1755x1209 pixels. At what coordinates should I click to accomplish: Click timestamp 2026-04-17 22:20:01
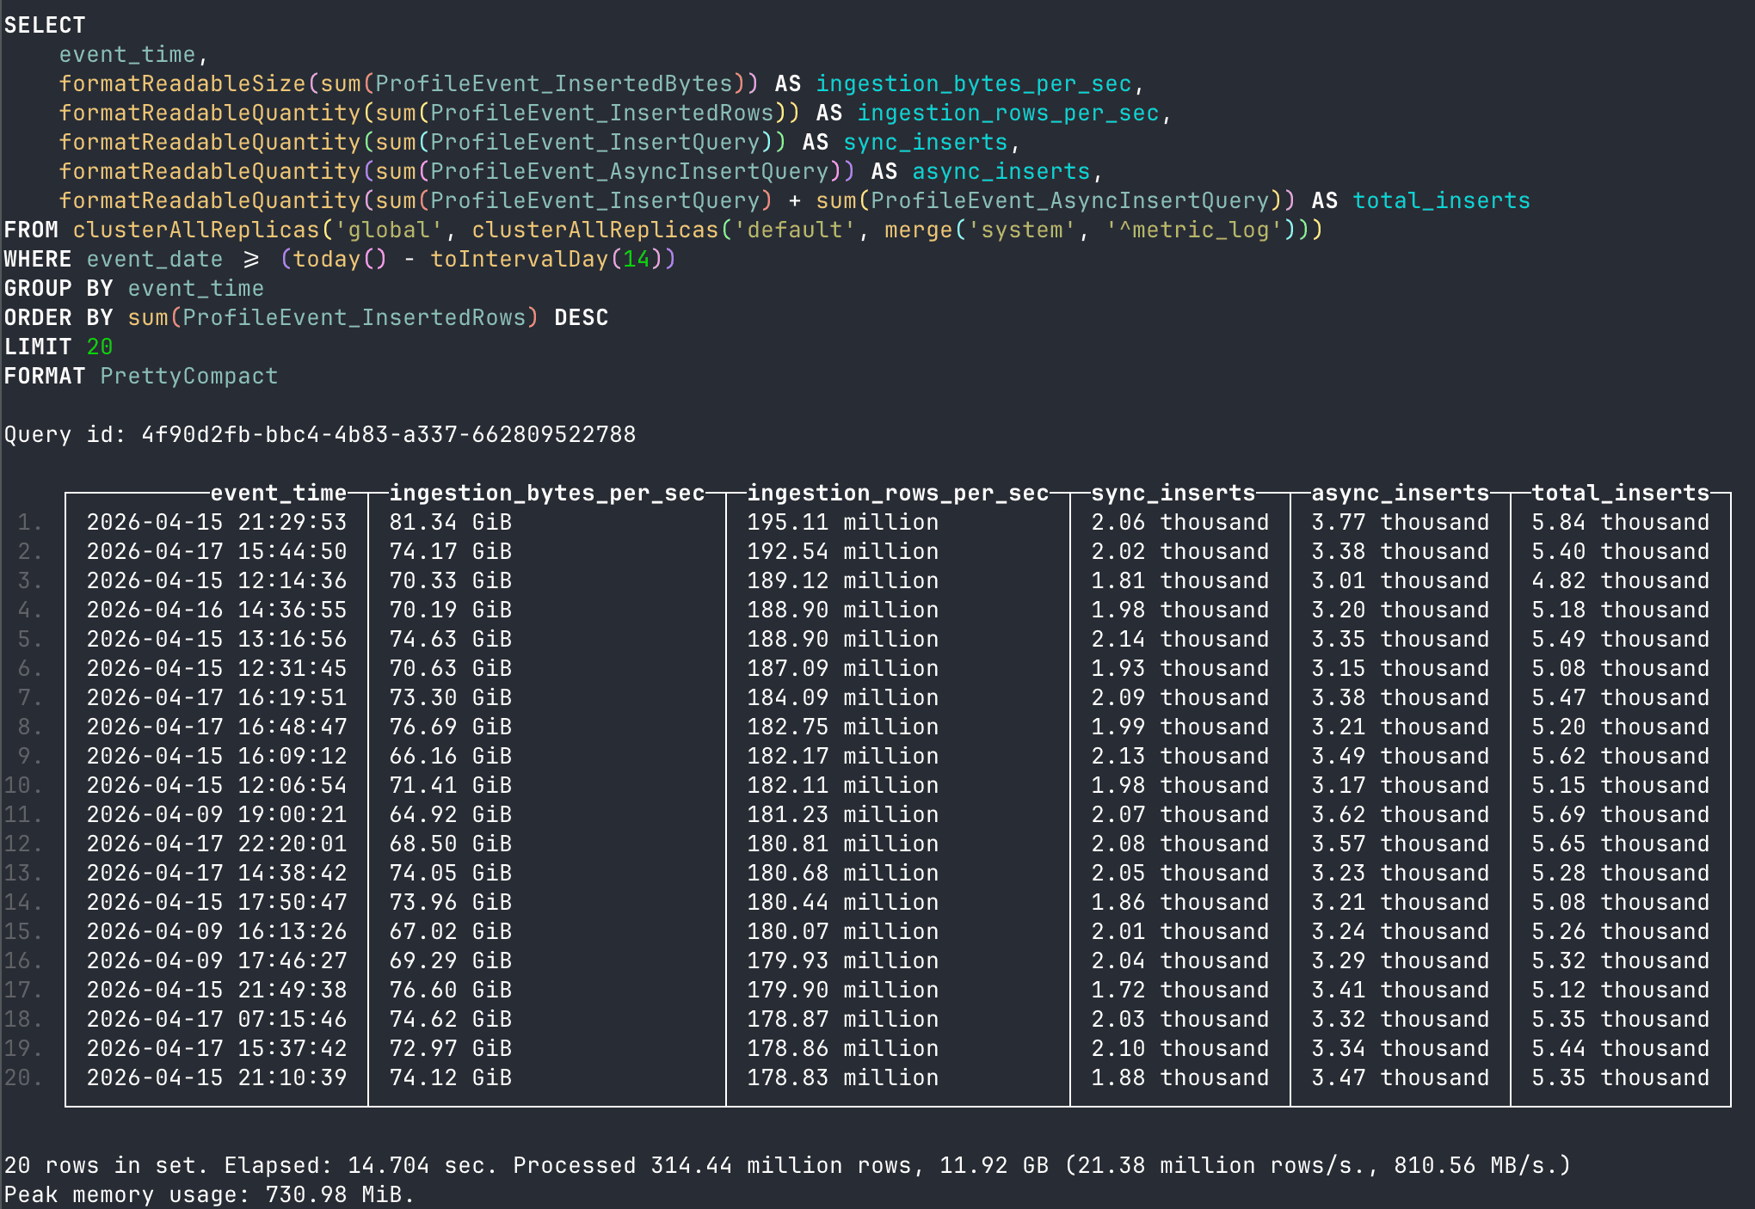(217, 844)
